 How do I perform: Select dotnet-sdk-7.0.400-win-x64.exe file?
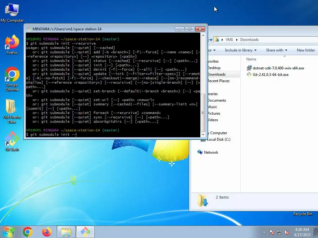(x=278, y=68)
